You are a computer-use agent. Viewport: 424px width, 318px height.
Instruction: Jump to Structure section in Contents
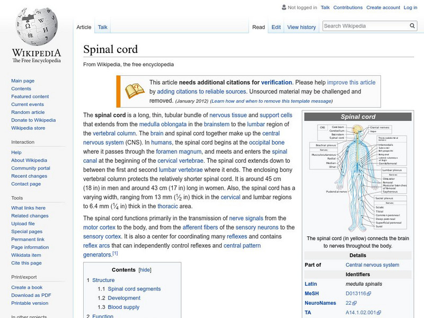pyautogui.click(x=103, y=280)
